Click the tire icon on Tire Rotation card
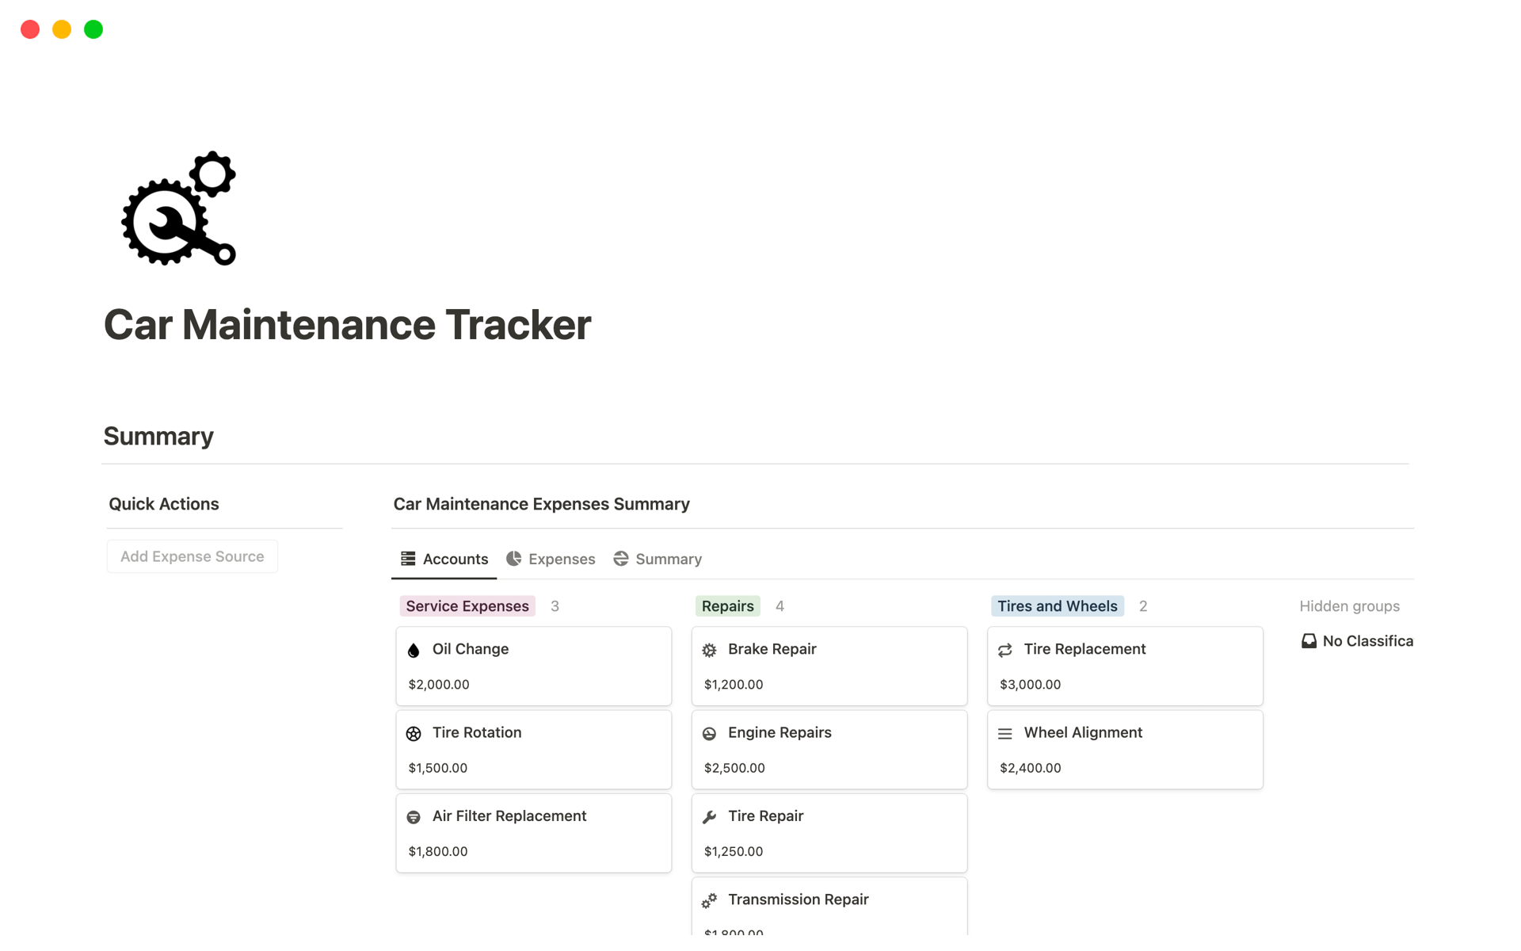1521x951 pixels. tap(414, 733)
